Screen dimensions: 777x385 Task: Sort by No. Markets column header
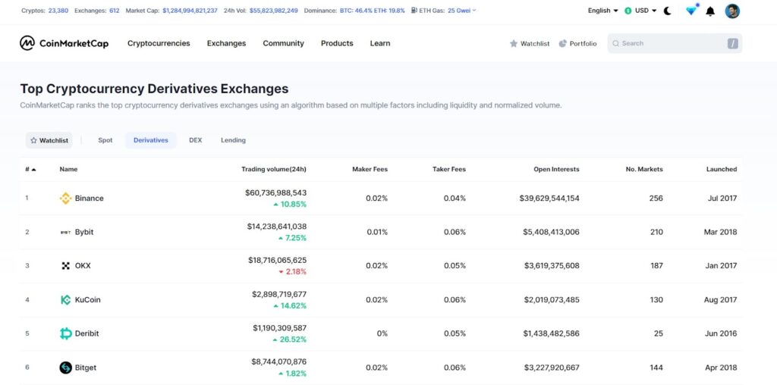point(644,169)
